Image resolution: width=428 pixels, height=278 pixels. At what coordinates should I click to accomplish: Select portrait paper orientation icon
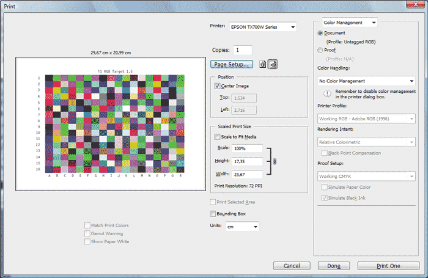coord(263,64)
